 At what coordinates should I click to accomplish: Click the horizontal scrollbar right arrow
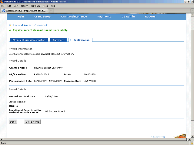189,139
